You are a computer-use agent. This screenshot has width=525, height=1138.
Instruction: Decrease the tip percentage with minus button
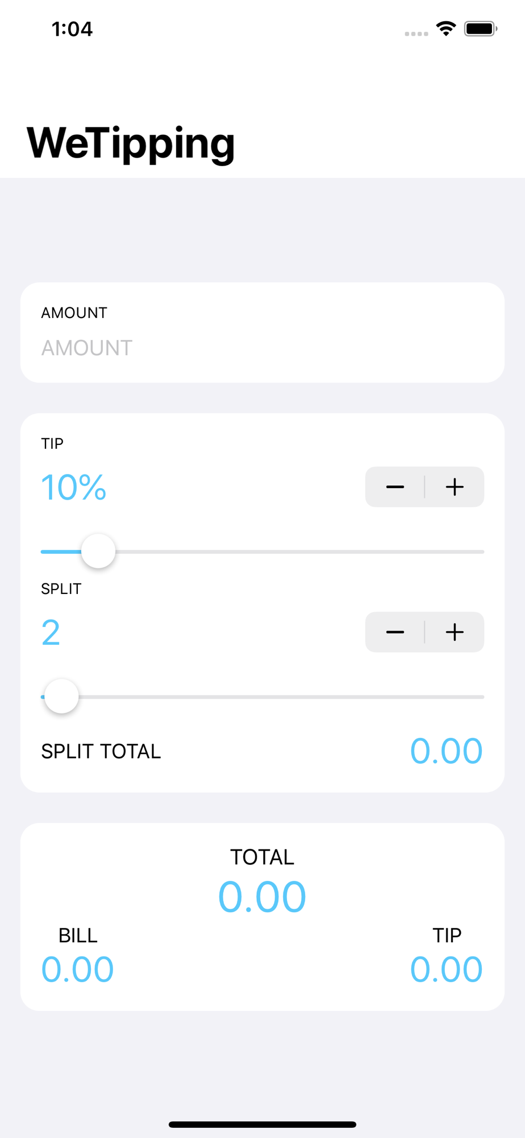[395, 487]
